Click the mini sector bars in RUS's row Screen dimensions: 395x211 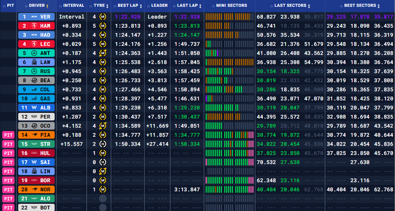[x=229, y=71]
